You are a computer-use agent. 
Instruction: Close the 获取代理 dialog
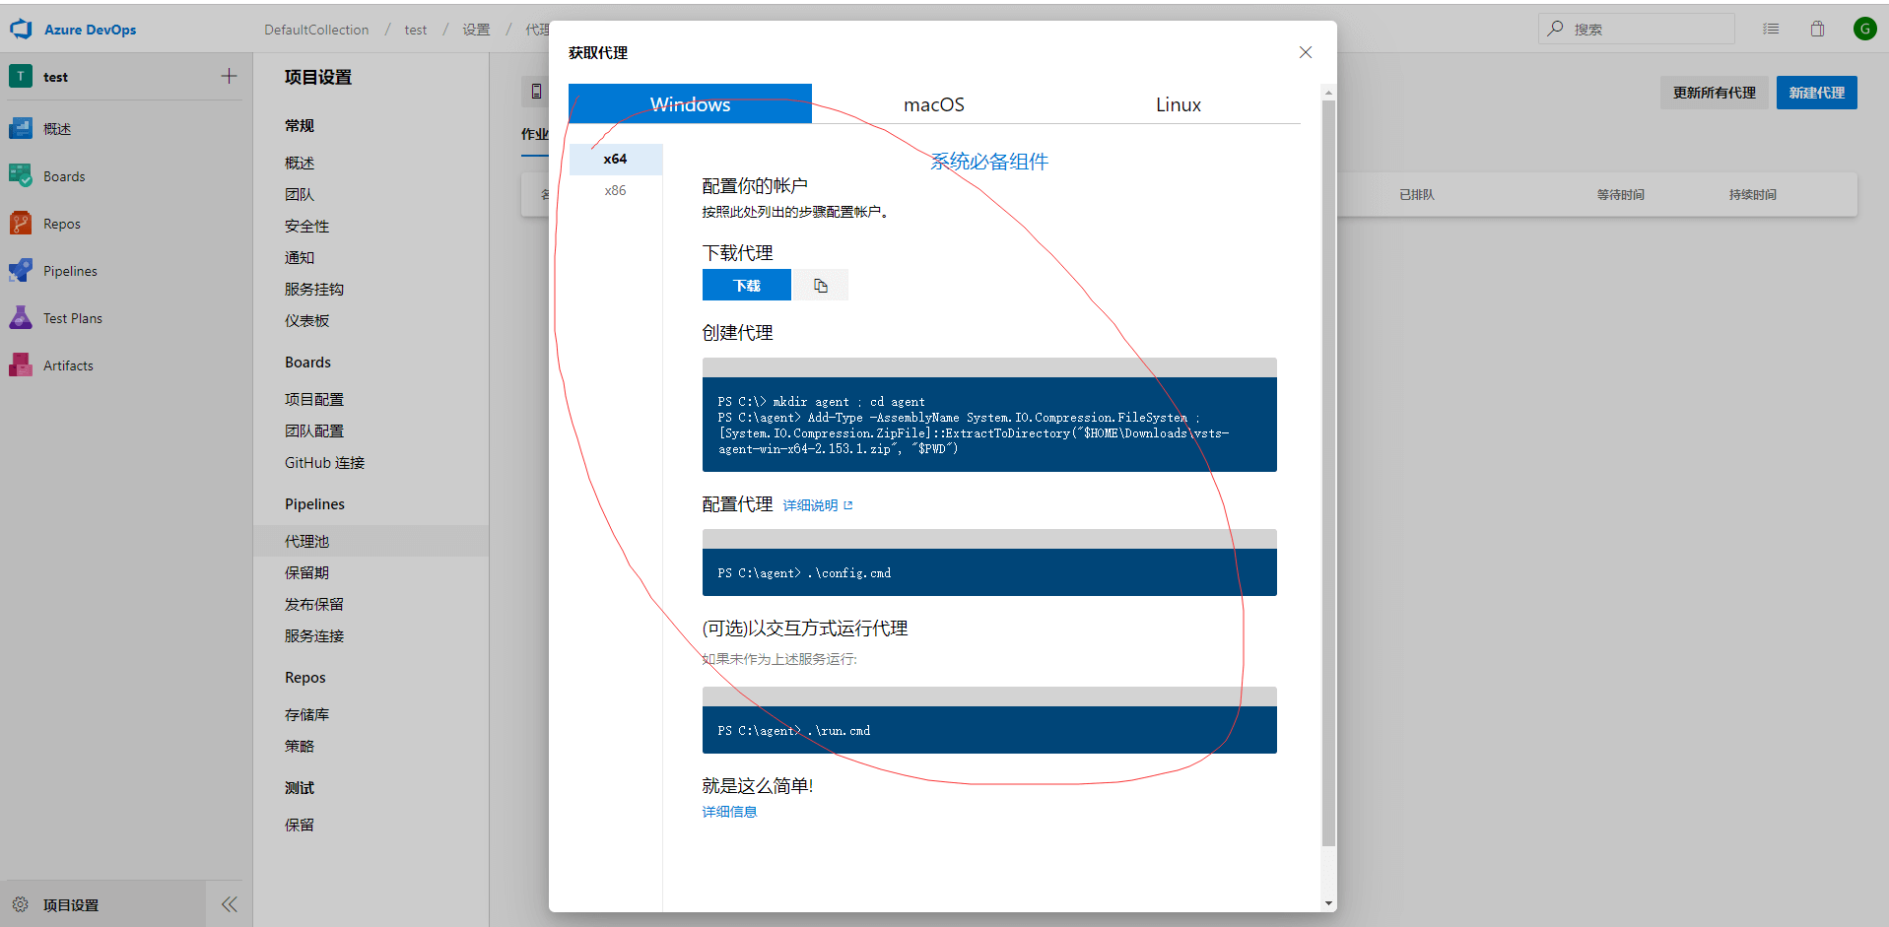tap(1305, 52)
